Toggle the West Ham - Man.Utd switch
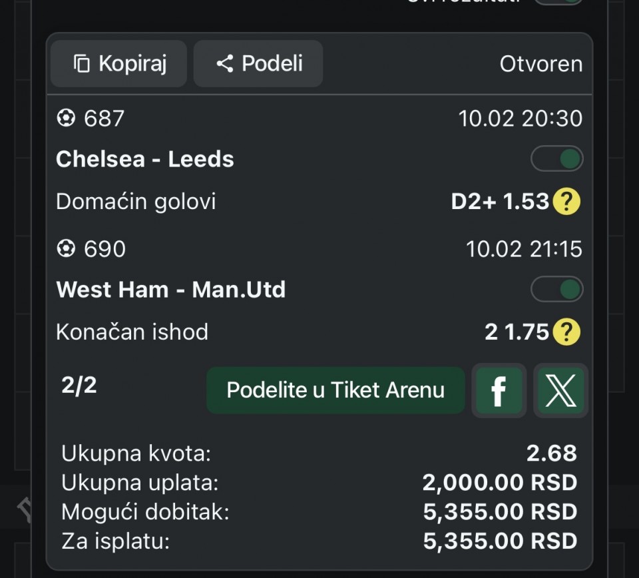The height and width of the screenshot is (578, 639). pos(556,290)
